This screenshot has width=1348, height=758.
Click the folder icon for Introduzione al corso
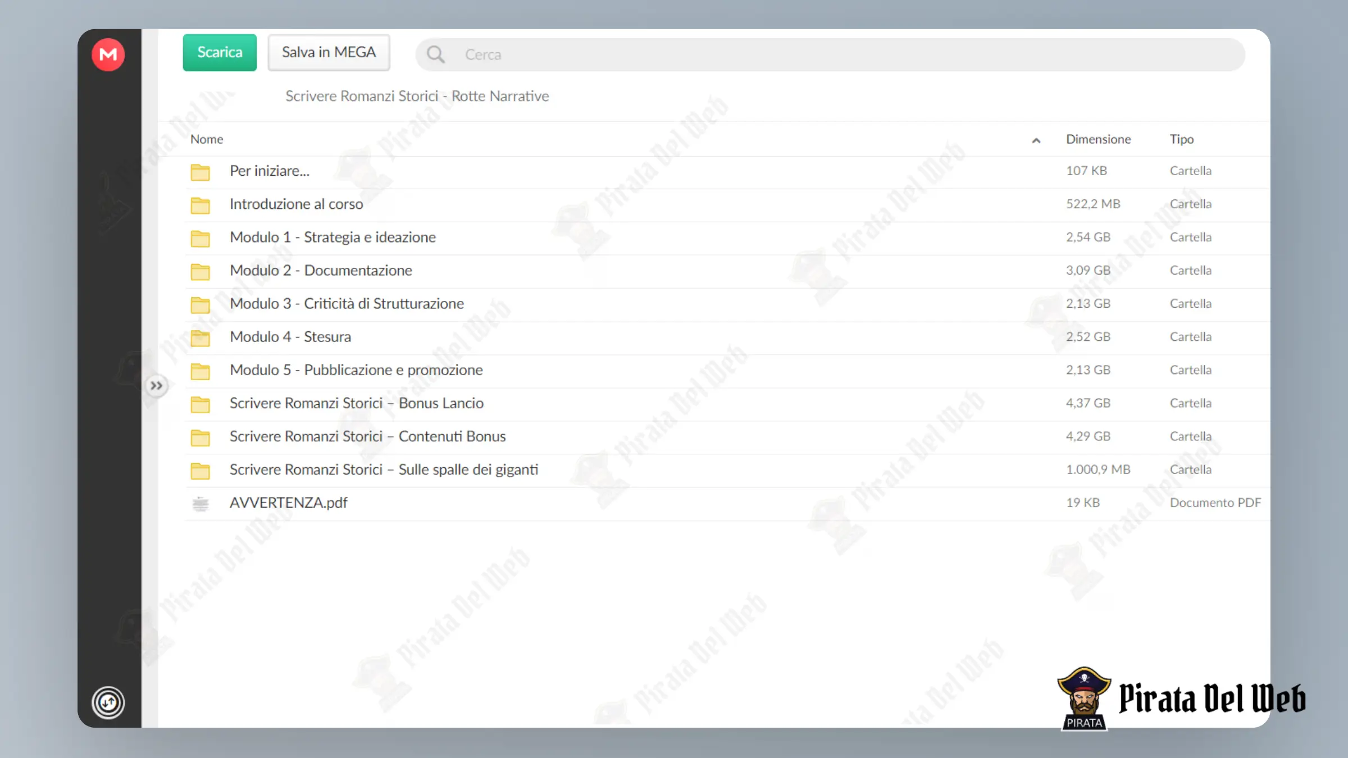click(x=200, y=205)
